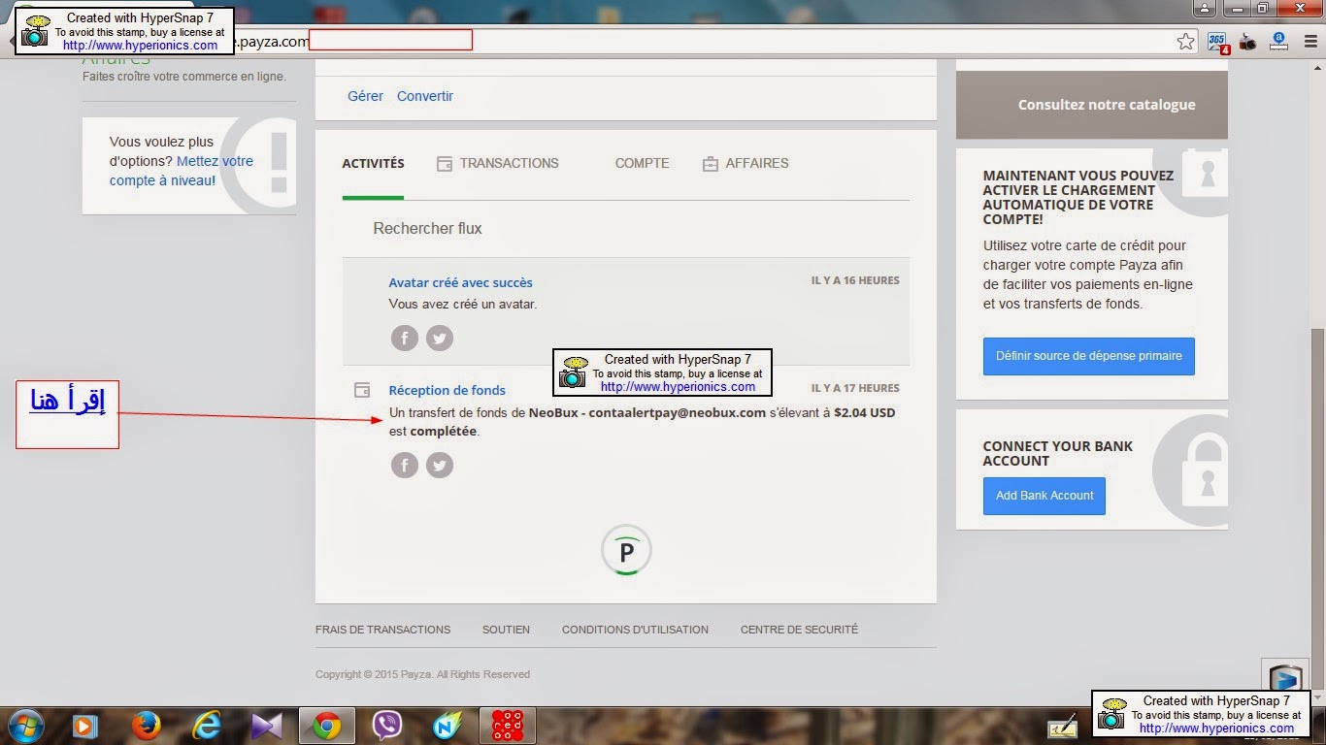Open Internet Explorer from the taskbar
1326x745 pixels.
(x=206, y=726)
